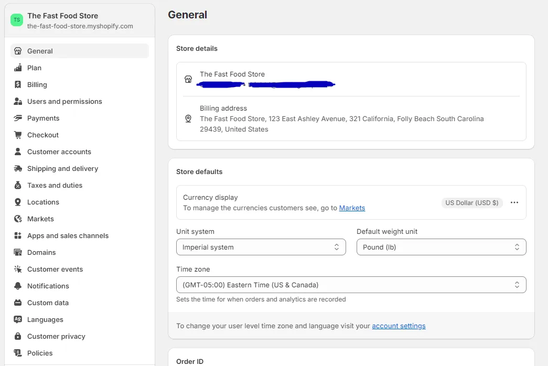Click the store name The Fast Food Store header
The image size is (548, 366).
coord(62,16)
